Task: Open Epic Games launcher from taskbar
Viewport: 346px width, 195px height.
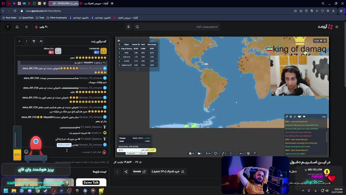Action: click(77, 191)
